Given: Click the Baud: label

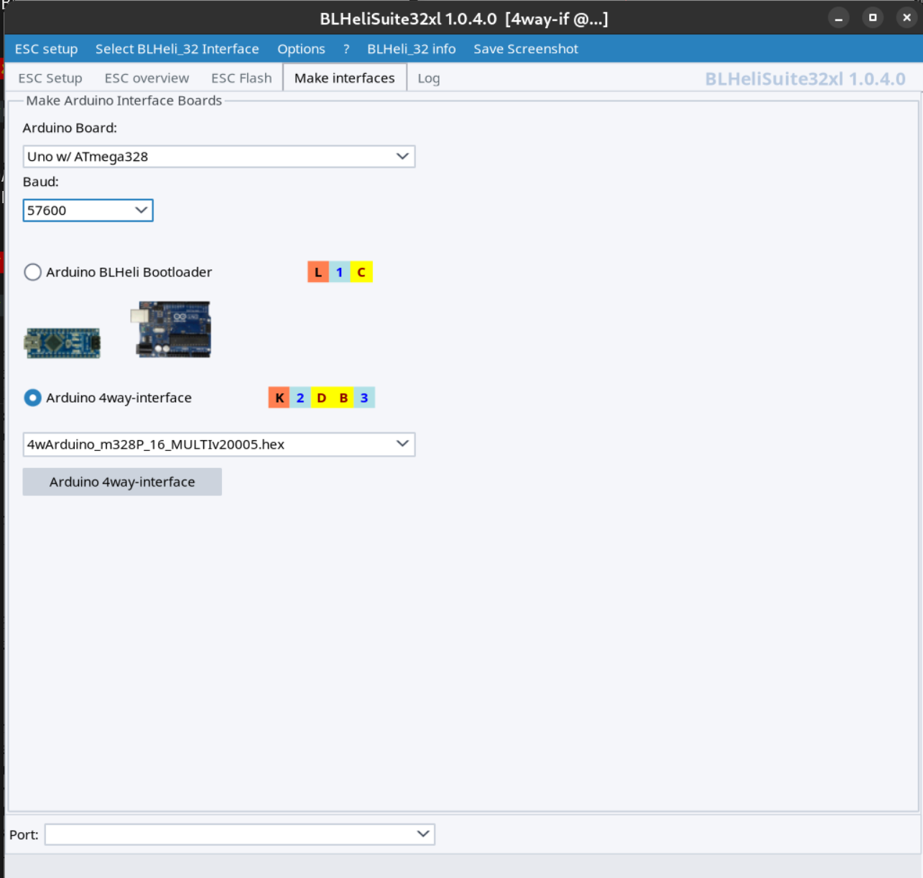Looking at the screenshot, I should click(x=41, y=182).
